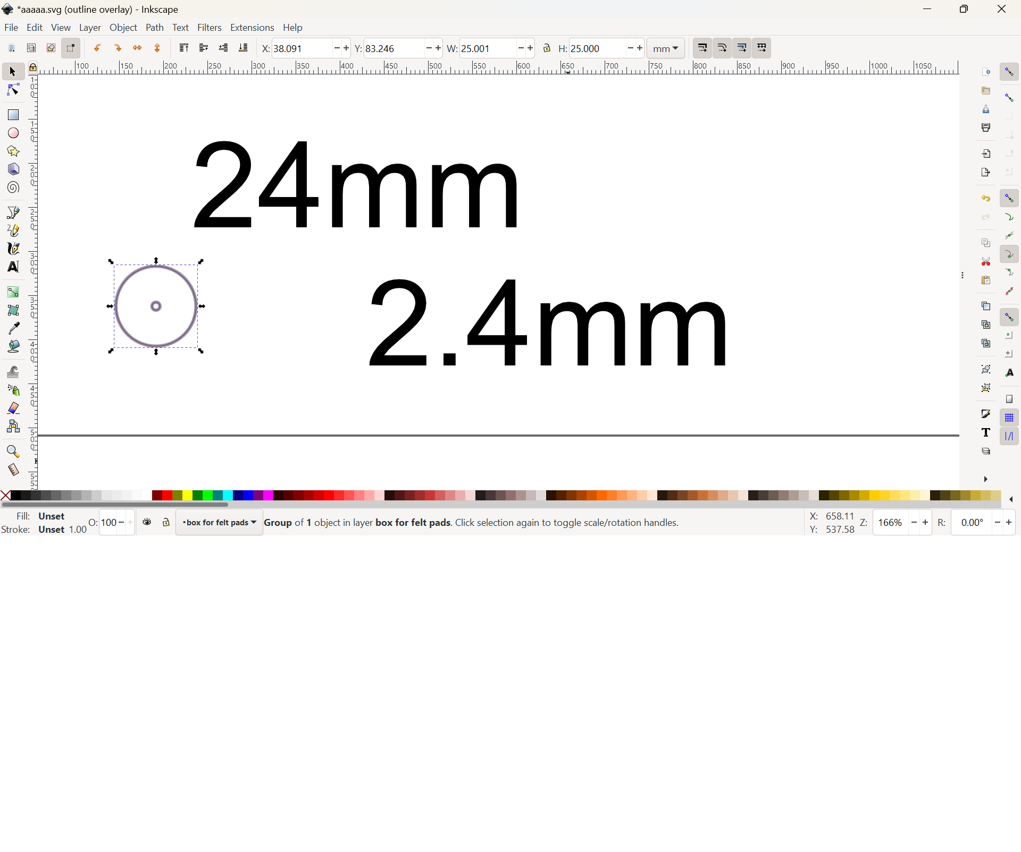The height and width of the screenshot is (852, 1021).
Task: Pick the yellow palette swatch
Action: click(x=187, y=496)
